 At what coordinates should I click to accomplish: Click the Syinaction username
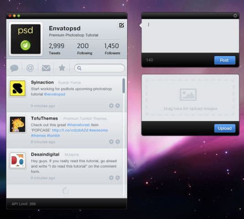coord(42,82)
